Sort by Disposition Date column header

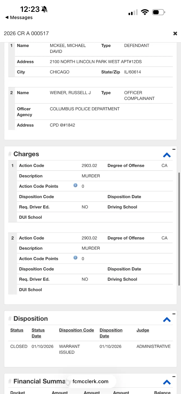tap(111, 333)
